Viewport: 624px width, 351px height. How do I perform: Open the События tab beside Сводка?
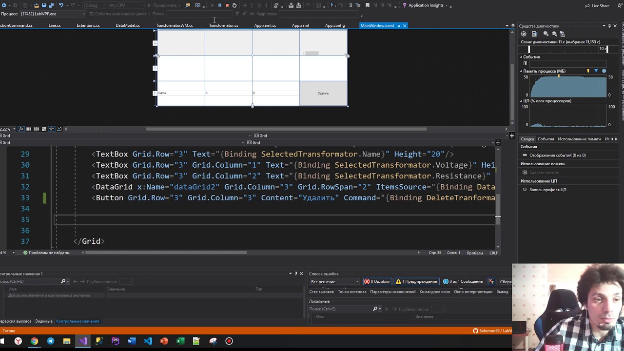tap(546, 139)
